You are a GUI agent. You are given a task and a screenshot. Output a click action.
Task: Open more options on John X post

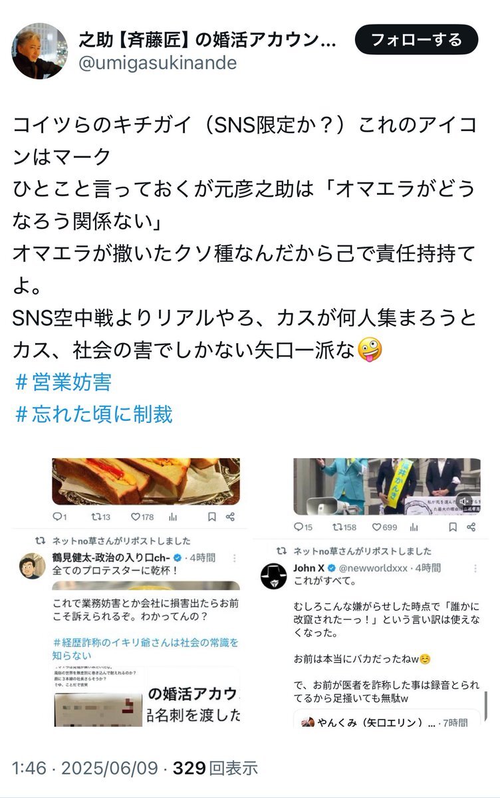475,569
